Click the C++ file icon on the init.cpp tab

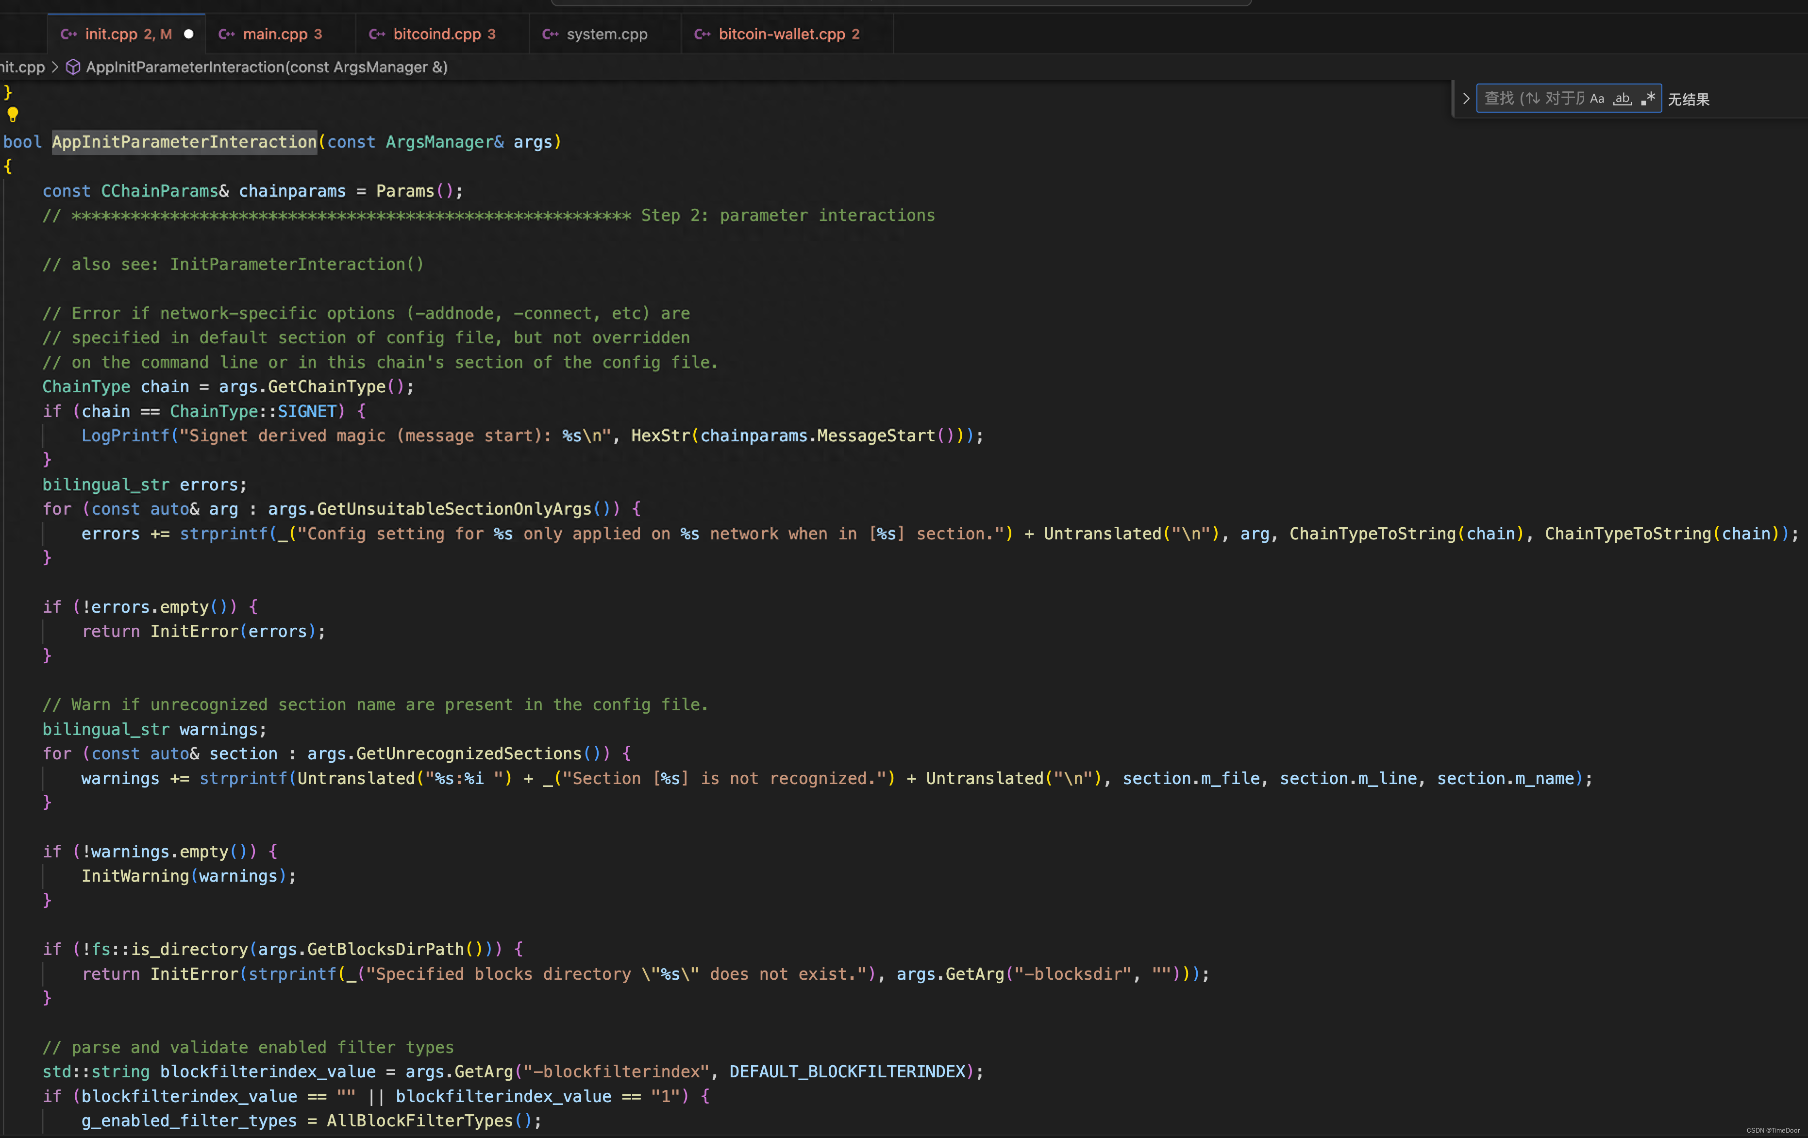(x=68, y=34)
